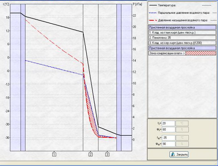Image resolution: width=218 pixels, height=166 pixels.
Task: Select layer 1 Клад. из глин.кирп. legend row
Action: 182,33
